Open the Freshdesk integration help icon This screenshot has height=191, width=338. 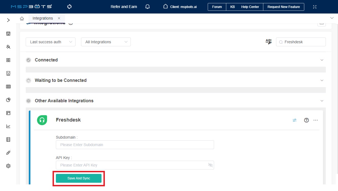[x=306, y=120]
